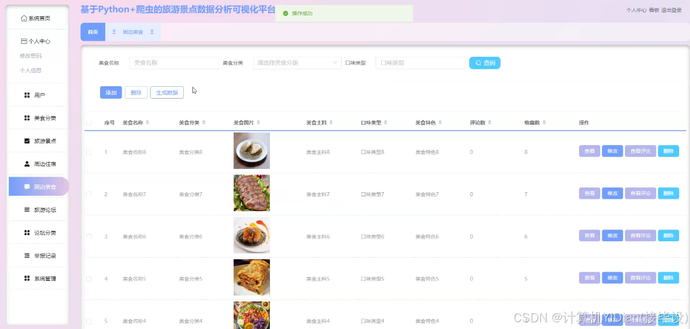Screen dimensions: 690x329
Task: Click the grid icon next to 系统管理
Action: [27, 278]
